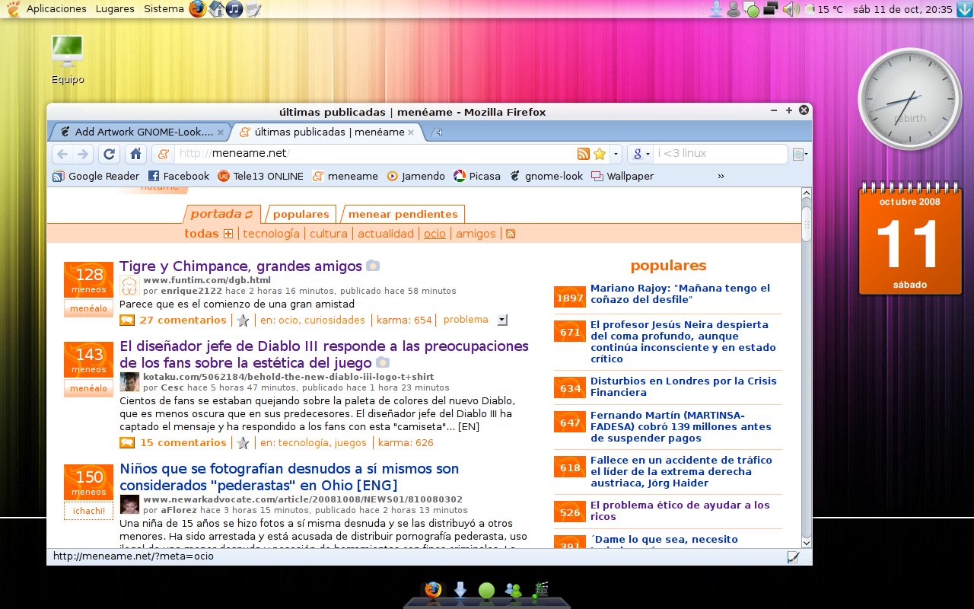Open the Google search engine selector dropdown
The image size is (974, 609).
click(x=643, y=154)
